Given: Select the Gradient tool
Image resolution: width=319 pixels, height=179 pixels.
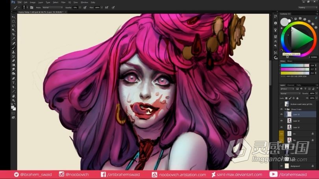Looking at the screenshot, I should tap(13, 65).
